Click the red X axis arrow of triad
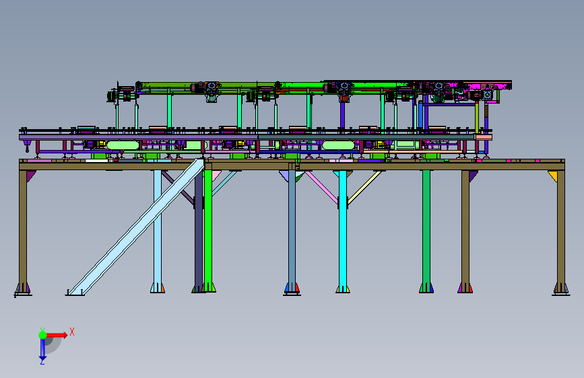Viewport: 584px width, 378px height. click(x=57, y=335)
